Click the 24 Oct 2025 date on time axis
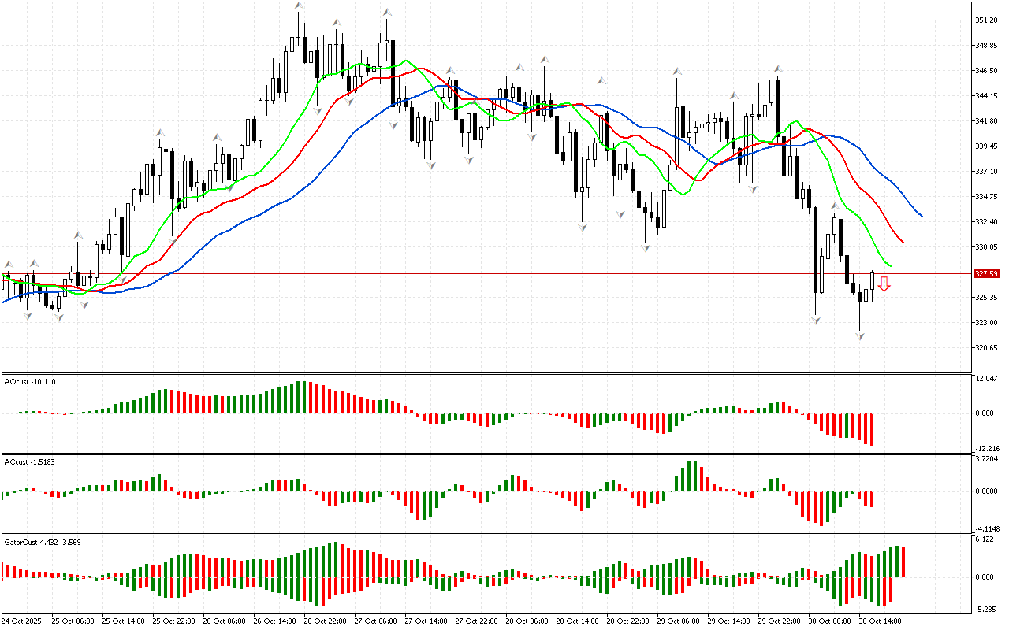The height and width of the screenshot is (630, 1009). 20,621
